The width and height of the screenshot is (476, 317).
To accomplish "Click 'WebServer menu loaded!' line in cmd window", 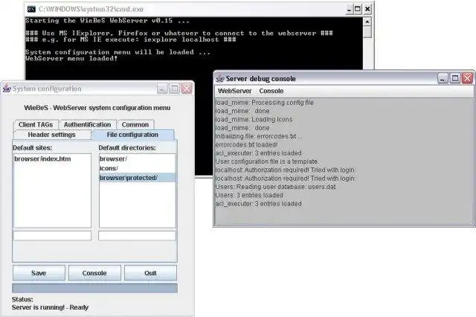I will 71,58.
